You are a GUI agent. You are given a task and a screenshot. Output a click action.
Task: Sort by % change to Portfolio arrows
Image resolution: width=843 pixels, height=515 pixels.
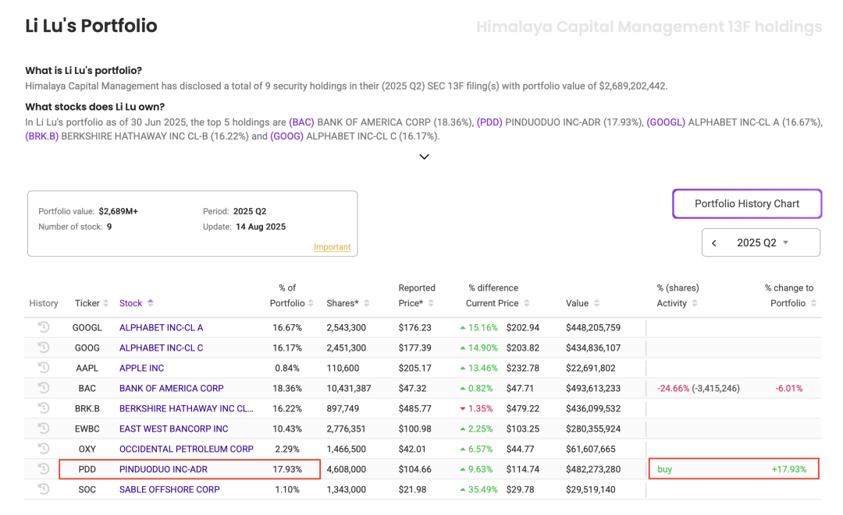click(x=813, y=303)
